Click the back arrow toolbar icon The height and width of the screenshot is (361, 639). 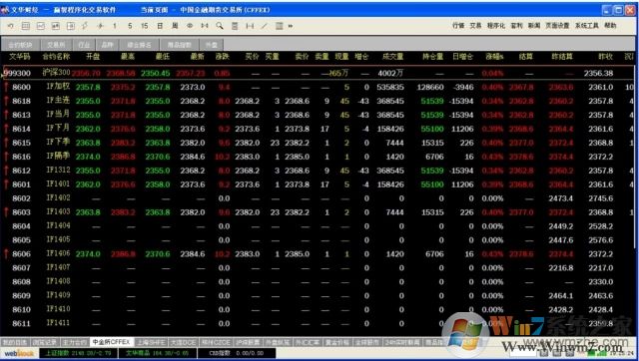[x=11, y=26]
